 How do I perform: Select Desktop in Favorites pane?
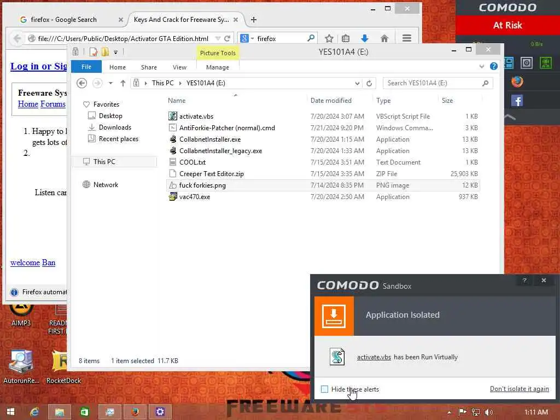[x=110, y=116]
